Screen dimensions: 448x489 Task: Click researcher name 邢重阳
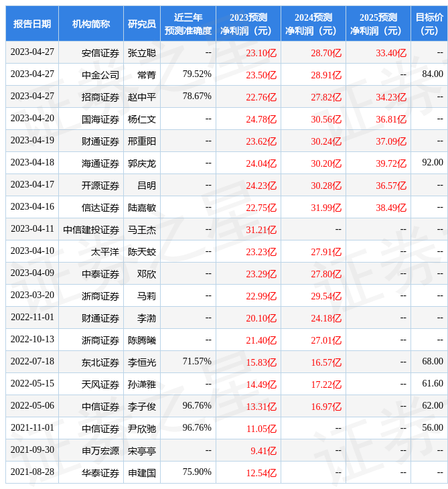click(x=142, y=141)
